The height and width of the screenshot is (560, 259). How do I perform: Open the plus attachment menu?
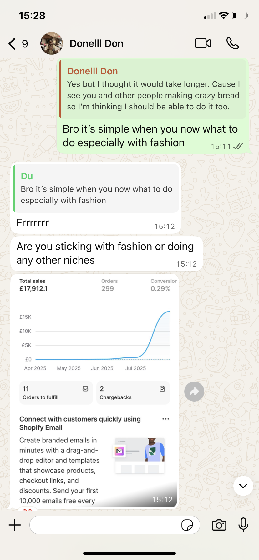click(15, 525)
